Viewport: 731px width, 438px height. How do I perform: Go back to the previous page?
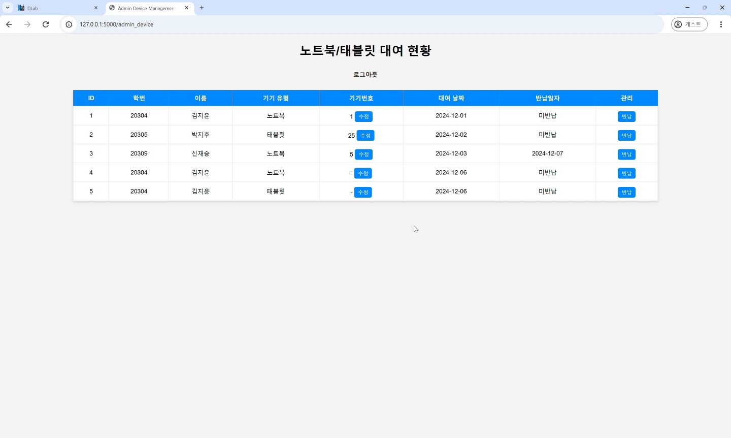[9, 24]
